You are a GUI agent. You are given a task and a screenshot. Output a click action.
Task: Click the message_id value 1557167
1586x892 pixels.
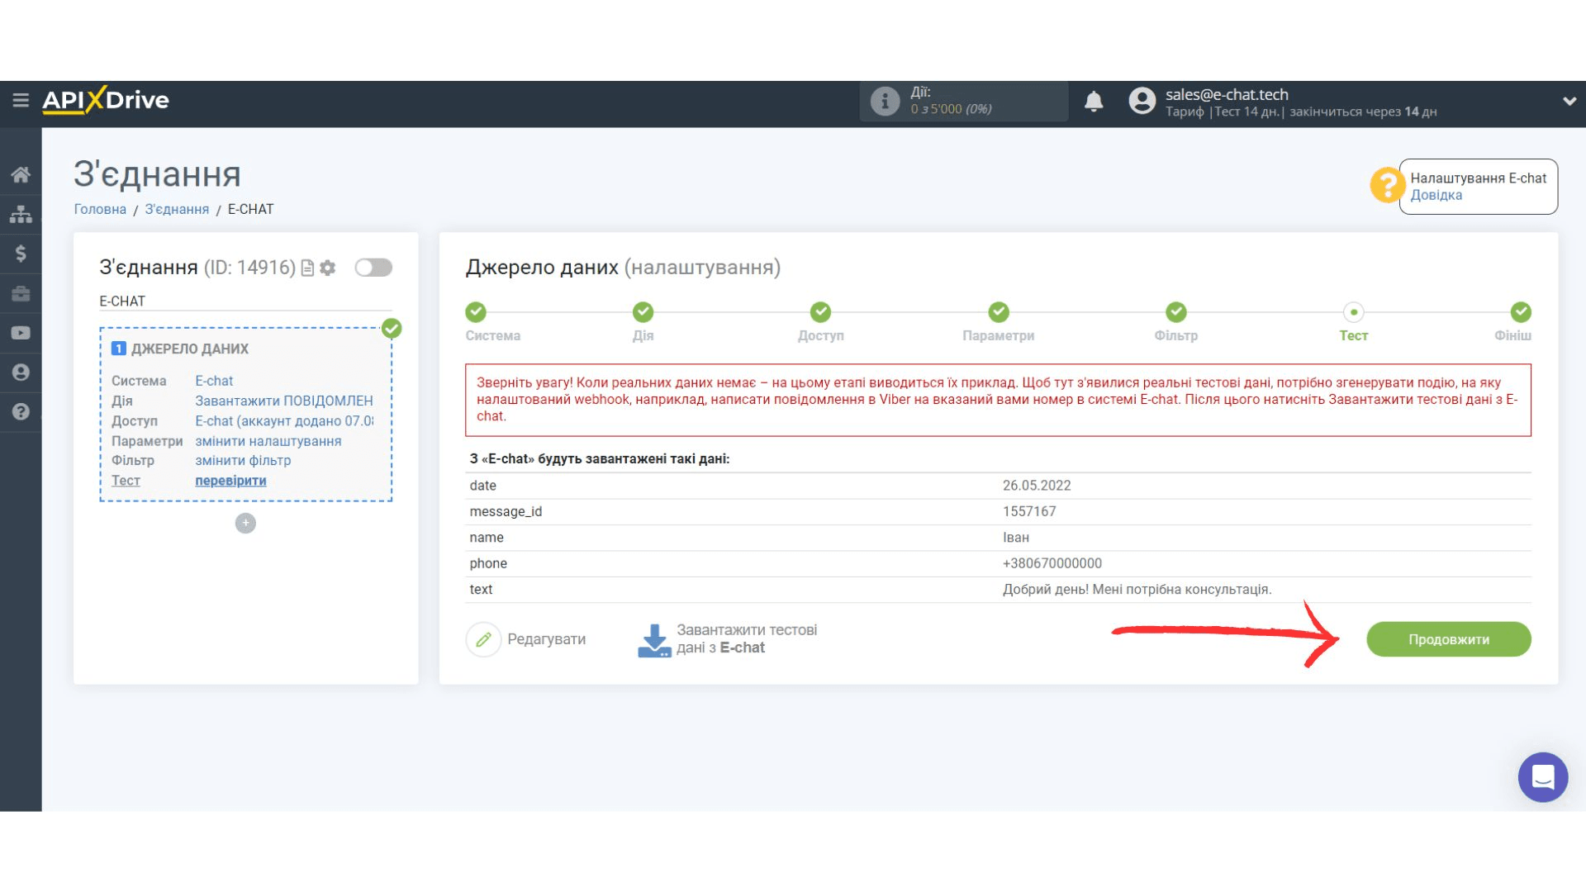coord(1029,511)
